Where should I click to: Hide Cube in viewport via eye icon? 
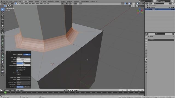click(171, 10)
